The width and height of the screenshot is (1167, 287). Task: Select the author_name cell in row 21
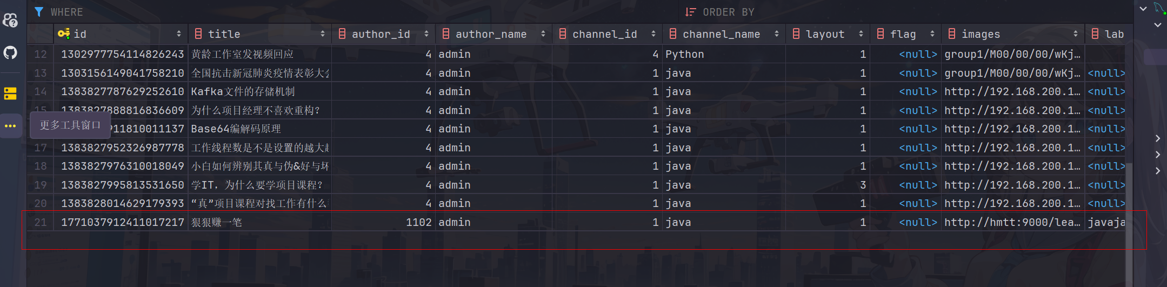[x=494, y=222]
